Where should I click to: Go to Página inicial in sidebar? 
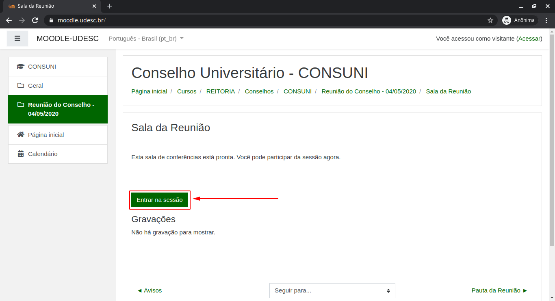pyautogui.click(x=46, y=135)
